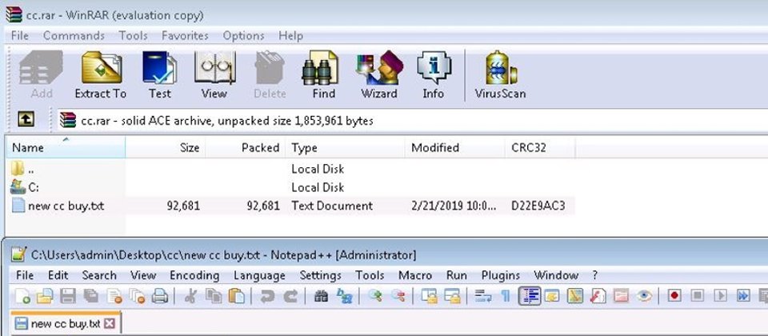This screenshot has width=768, height=336.
Task: Open the View icon in WinRAR toolbar
Action: point(214,74)
